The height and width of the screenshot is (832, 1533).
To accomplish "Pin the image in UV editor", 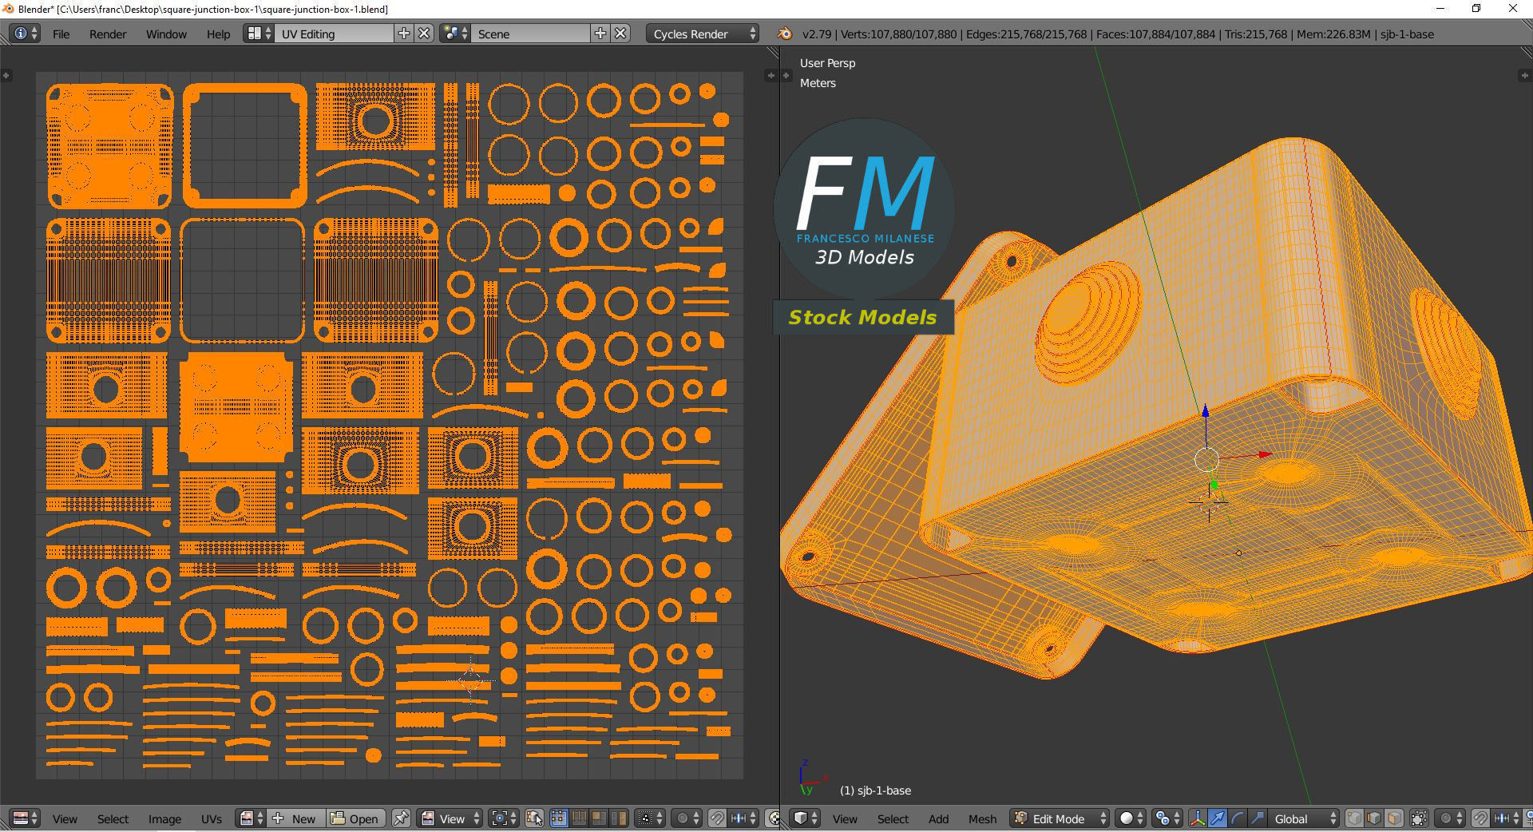I will pyautogui.click(x=401, y=818).
